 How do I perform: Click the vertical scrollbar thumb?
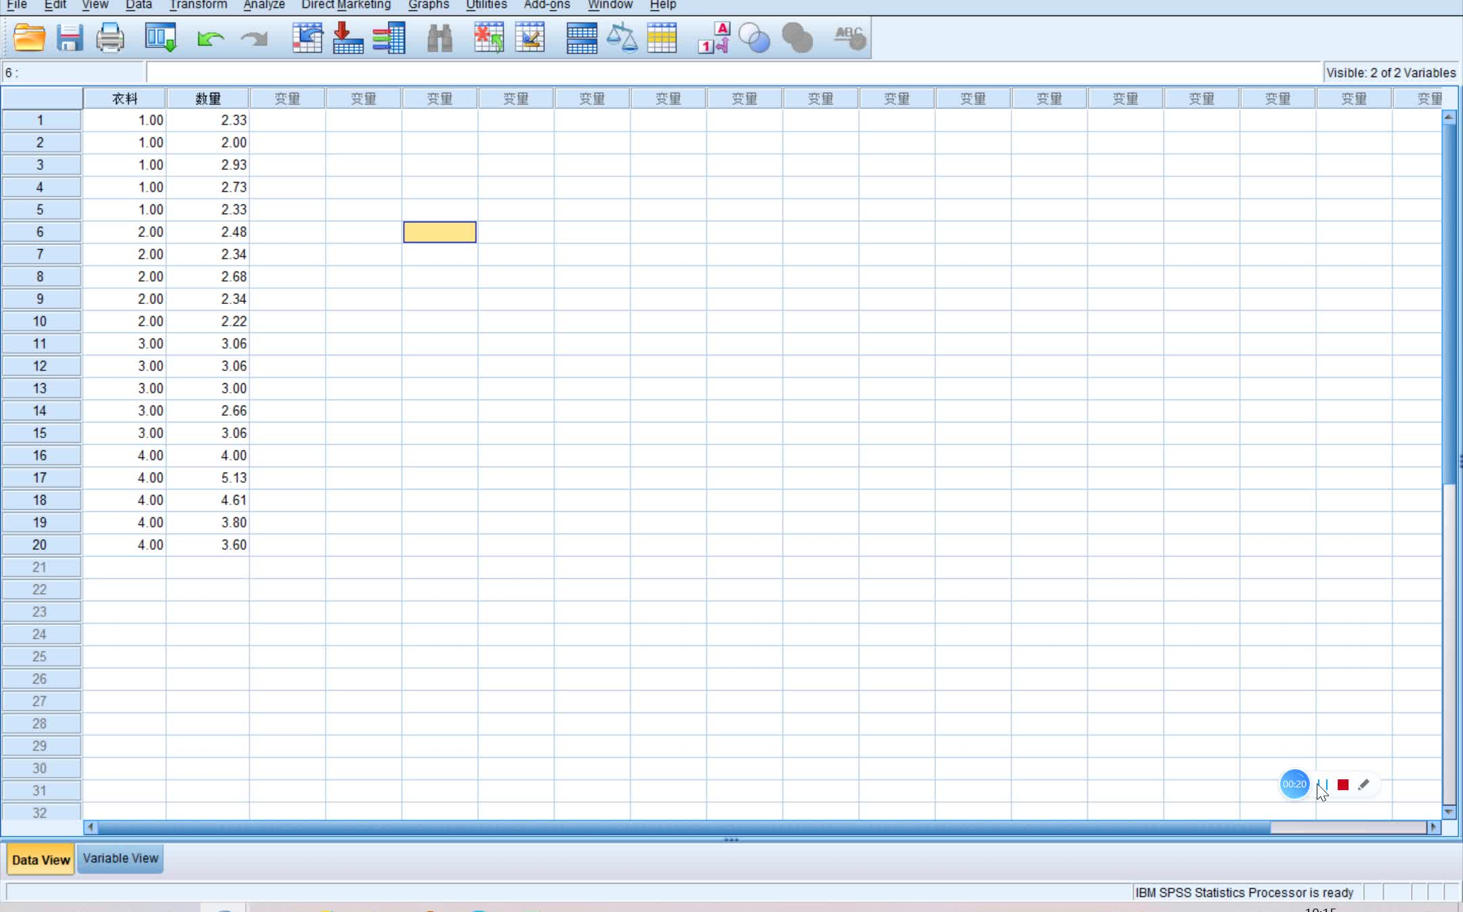coord(1449,303)
